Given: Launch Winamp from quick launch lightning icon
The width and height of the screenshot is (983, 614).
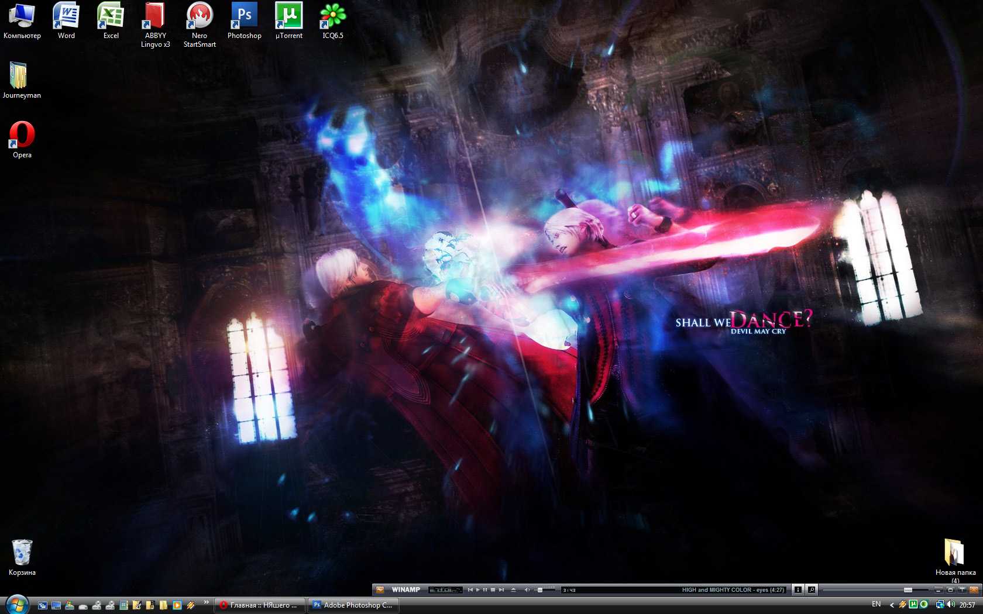Looking at the screenshot, I should pos(191,605).
